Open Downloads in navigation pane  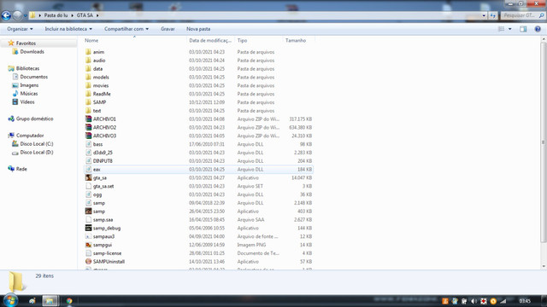pos(32,51)
